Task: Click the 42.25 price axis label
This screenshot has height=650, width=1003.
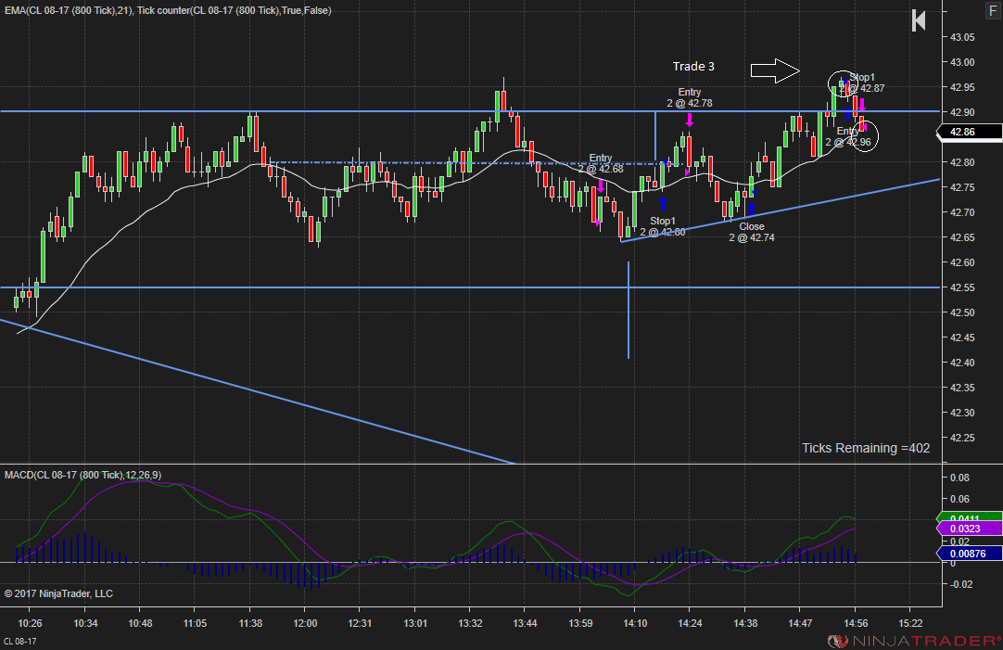Action: (962, 438)
